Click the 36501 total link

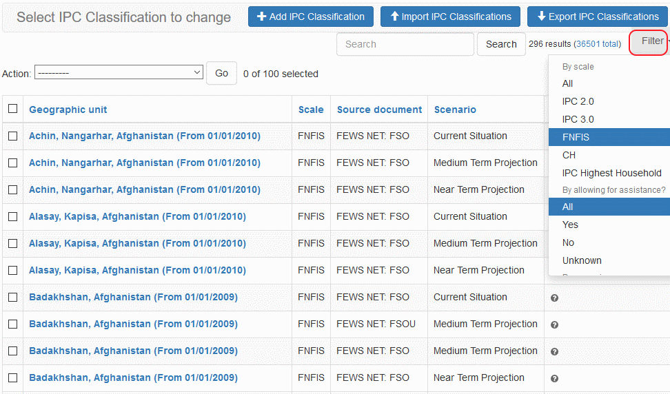coord(597,44)
